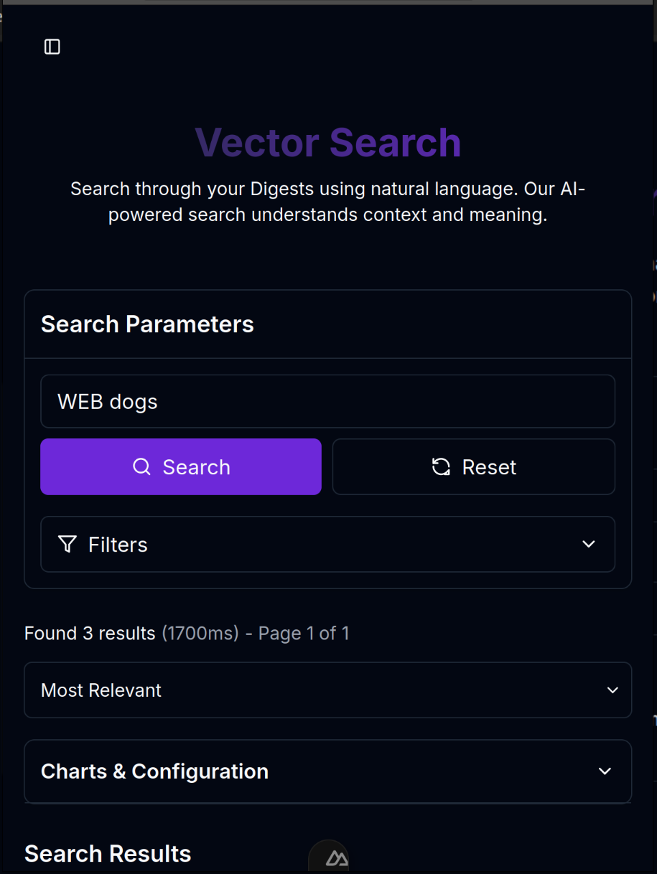This screenshot has width=657, height=874.
Task: Click the Vector Search heading
Action: [x=328, y=142]
